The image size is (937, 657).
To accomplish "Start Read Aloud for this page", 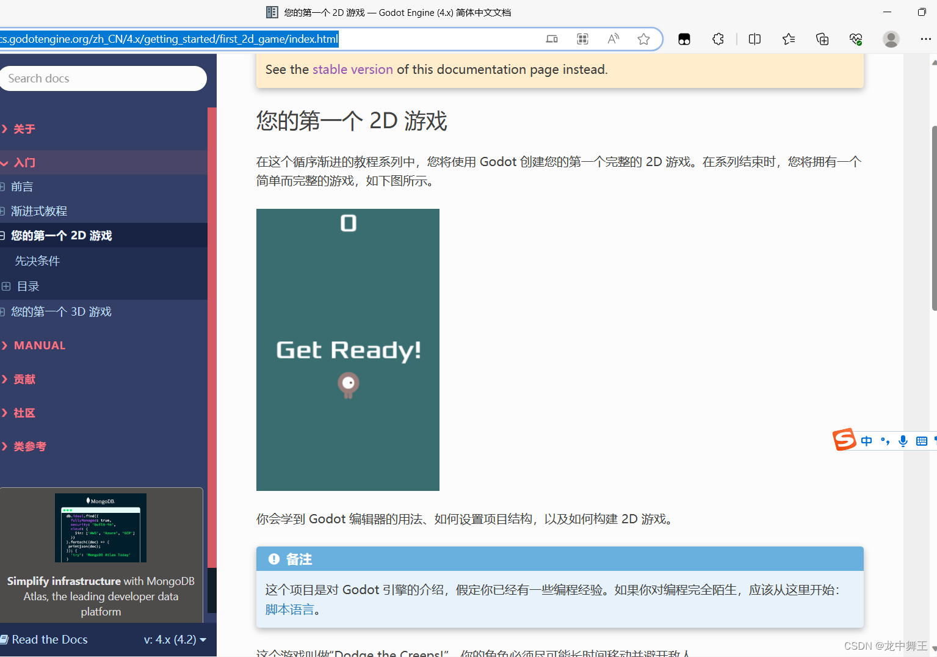I will click(x=613, y=38).
